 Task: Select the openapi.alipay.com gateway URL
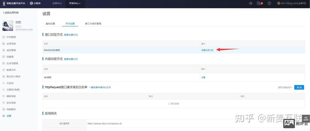[104, 123]
